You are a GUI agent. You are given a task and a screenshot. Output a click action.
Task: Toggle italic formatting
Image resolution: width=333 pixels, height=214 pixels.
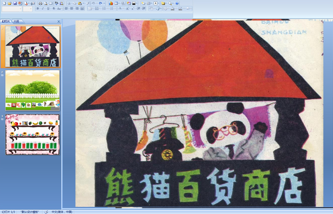point(43,8)
